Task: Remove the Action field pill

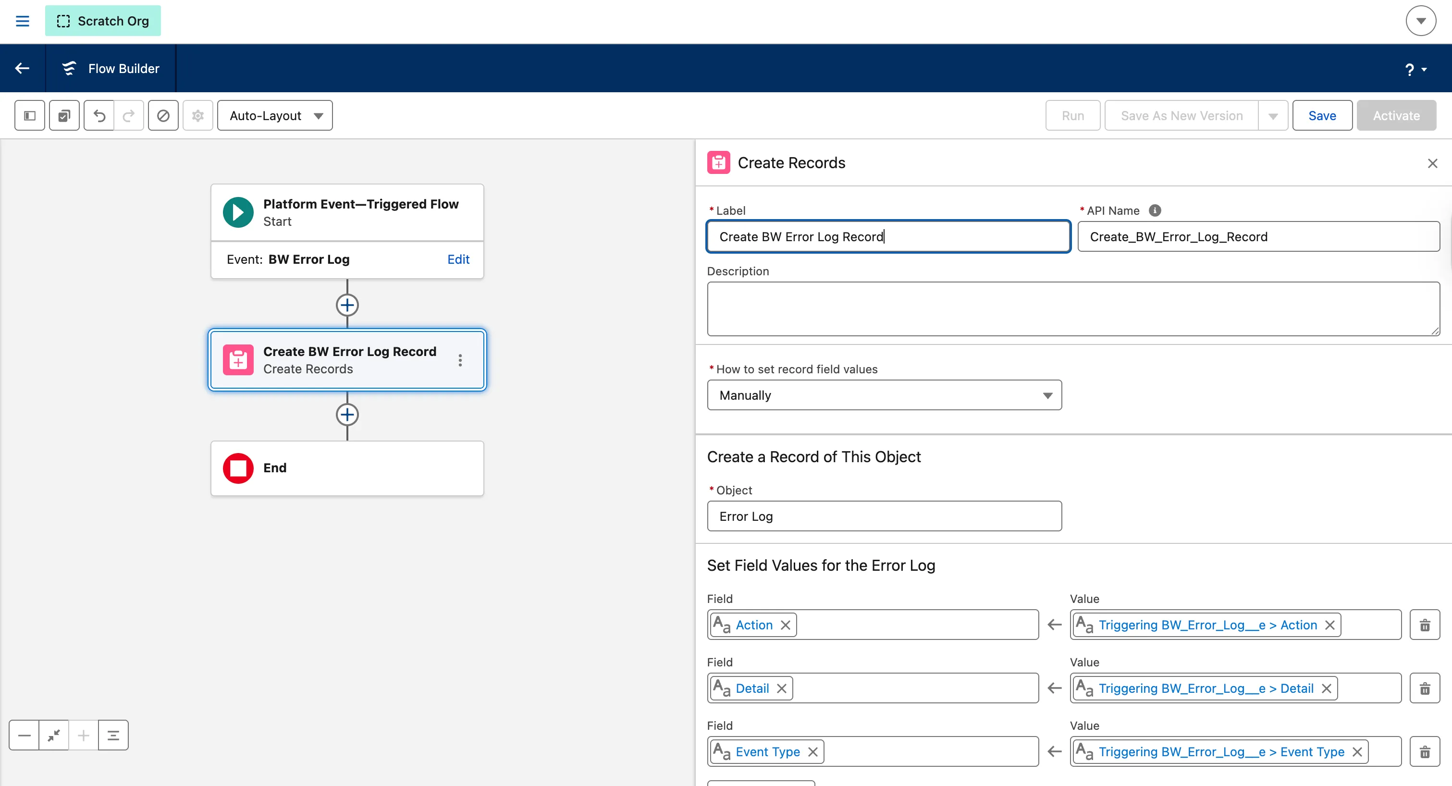Action: 785,625
